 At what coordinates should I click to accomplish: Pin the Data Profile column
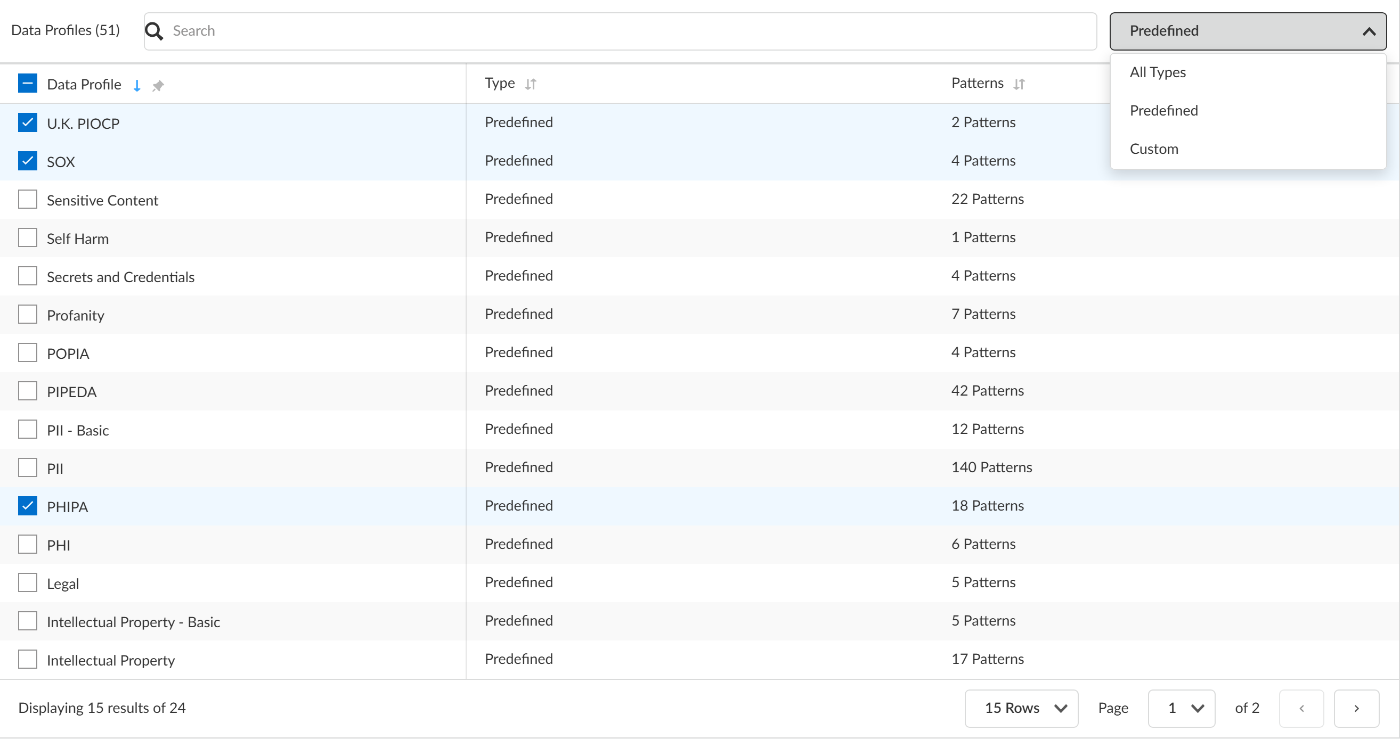(158, 85)
